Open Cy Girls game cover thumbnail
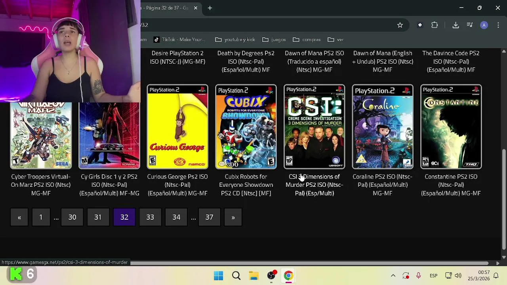 [x=109, y=136]
